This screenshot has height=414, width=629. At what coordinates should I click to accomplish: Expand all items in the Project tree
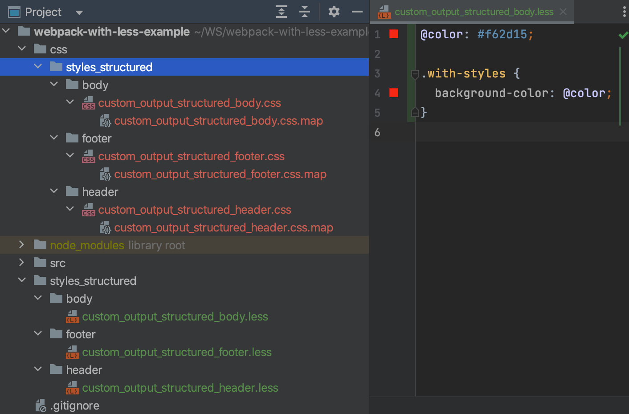pyautogui.click(x=282, y=12)
